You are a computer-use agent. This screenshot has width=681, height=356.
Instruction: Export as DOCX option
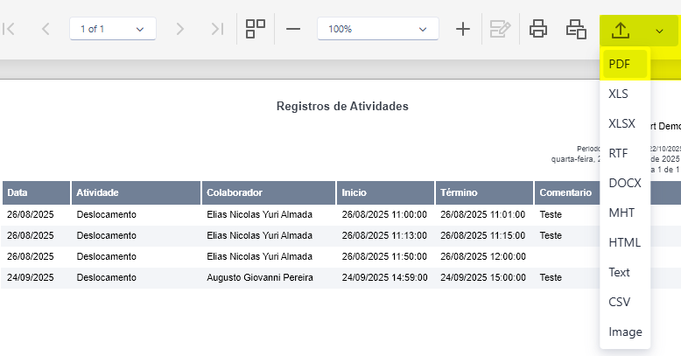(x=625, y=183)
